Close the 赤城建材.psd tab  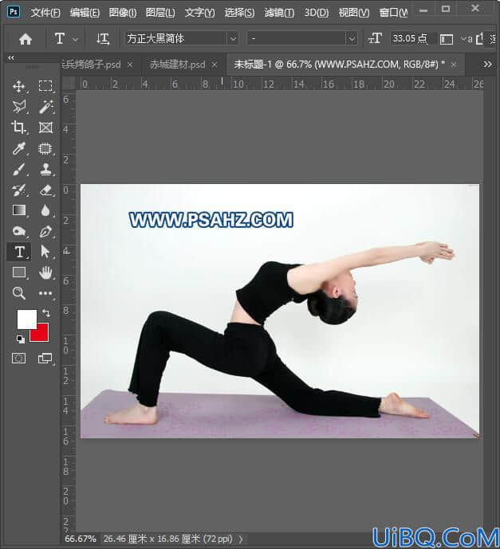click(215, 65)
